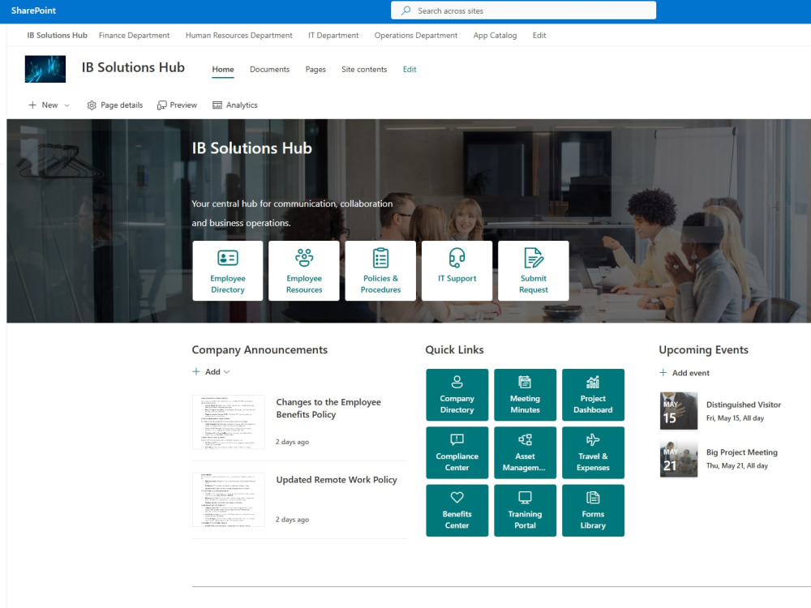Open the May 15 event date thumbnail
Screen dimensions: 811x608
coord(679,411)
